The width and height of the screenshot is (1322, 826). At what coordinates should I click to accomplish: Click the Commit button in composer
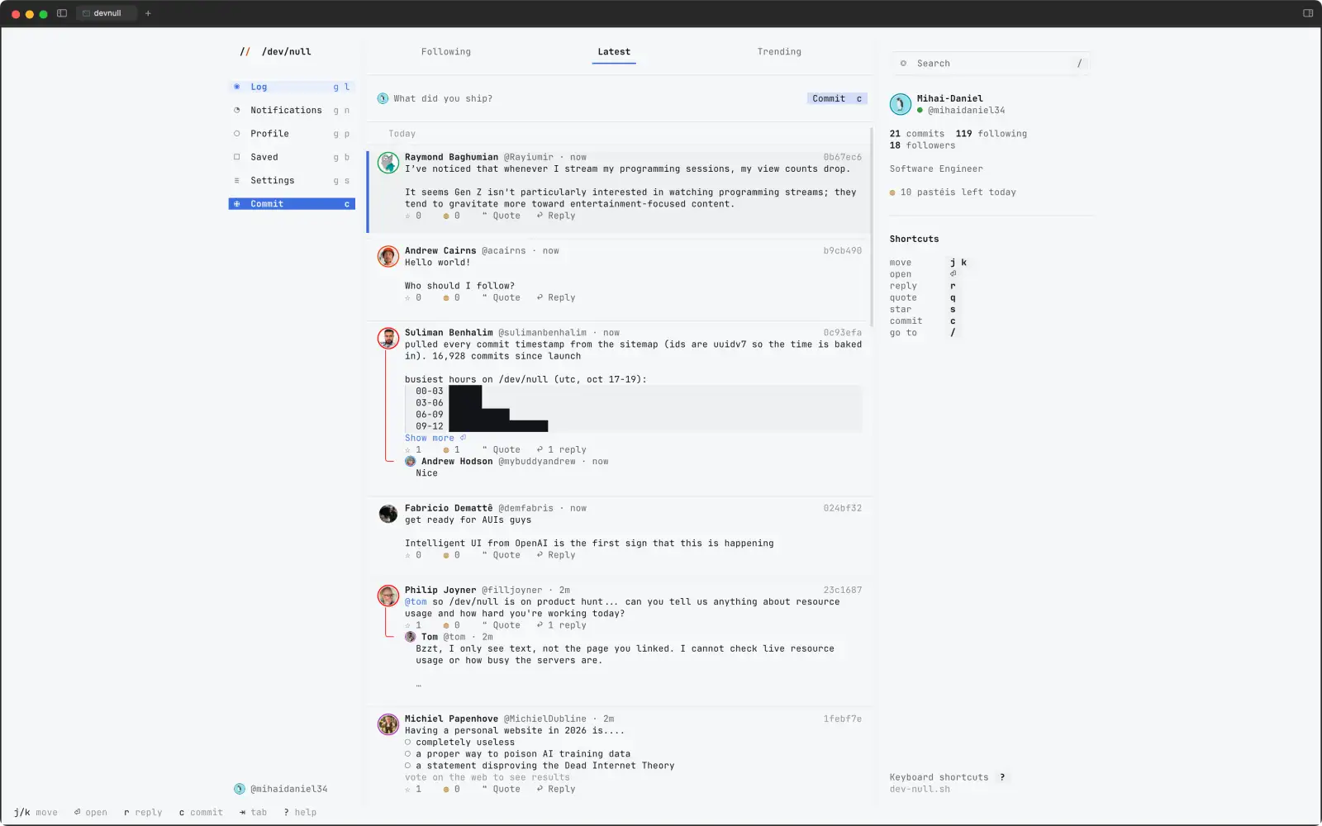(836, 98)
